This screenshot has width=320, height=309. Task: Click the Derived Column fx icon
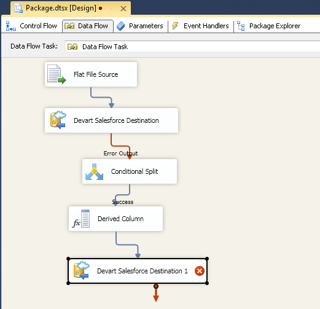(x=81, y=219)
